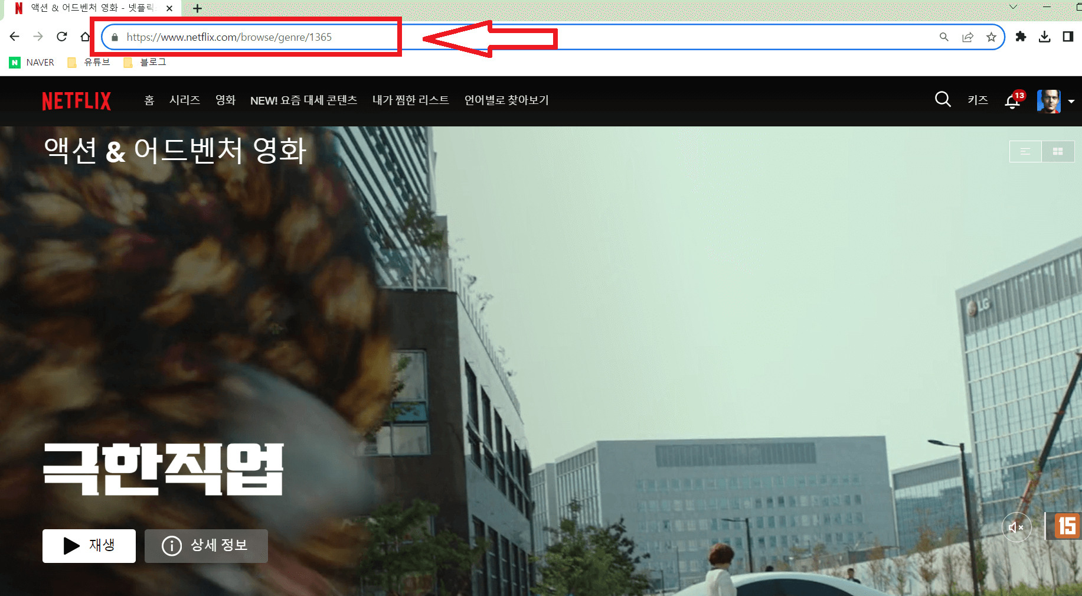Open the profile account dropdown arrow
This screenshot has height=596, width=1082.
point(1073,101)
